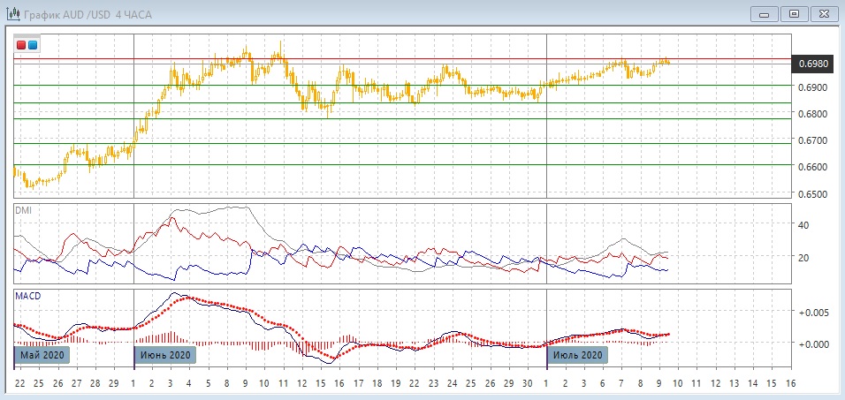Click the red square chart button

click(x=22, y=45)
